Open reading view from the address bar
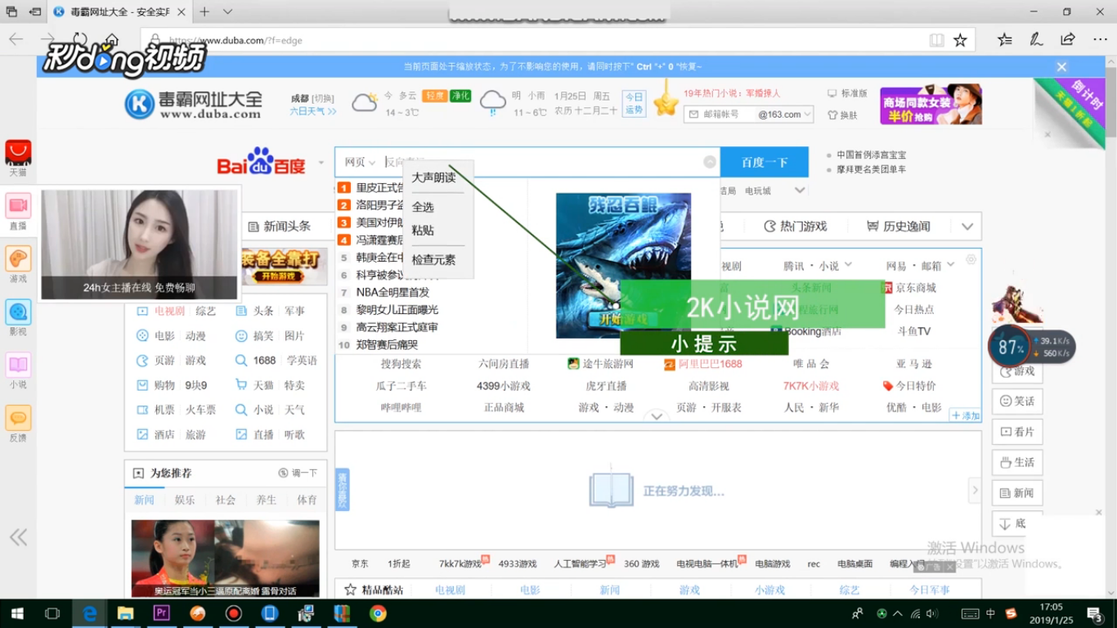Viewport: 1117px width, 628px height. 936,40
